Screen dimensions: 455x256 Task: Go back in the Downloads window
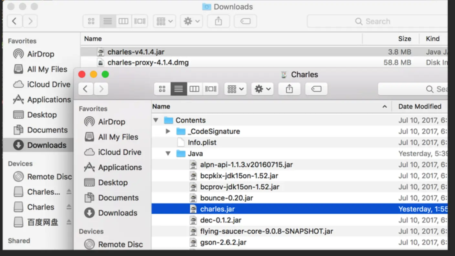pos(14,21)
